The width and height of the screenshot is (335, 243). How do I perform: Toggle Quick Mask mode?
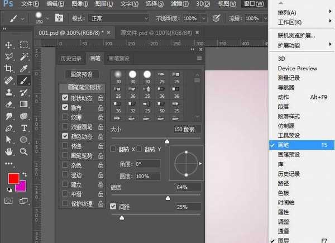click(x=8, y=201)
